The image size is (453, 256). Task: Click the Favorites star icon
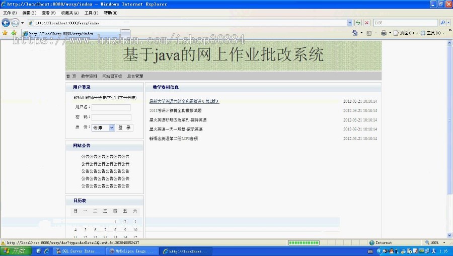5,33
